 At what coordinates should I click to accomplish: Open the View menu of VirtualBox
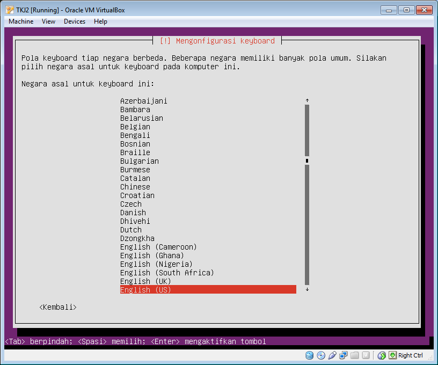coord(48,21)
